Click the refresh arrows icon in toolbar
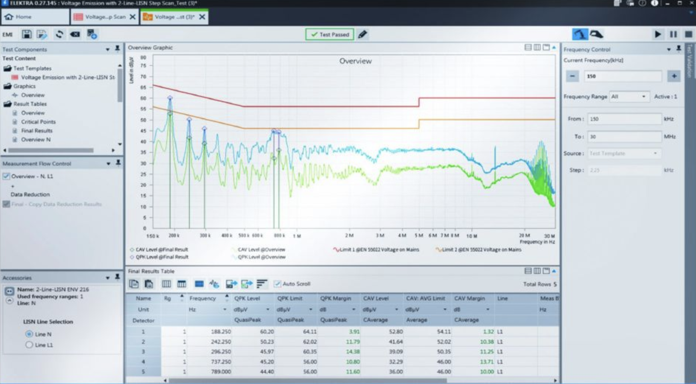Screen dimensions: 696x384 tap(59, 35)
